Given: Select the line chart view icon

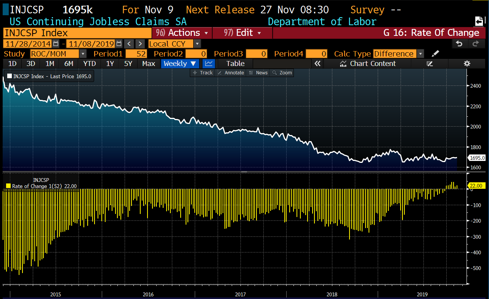Looking at the screenshot, I should click(208, 64).
